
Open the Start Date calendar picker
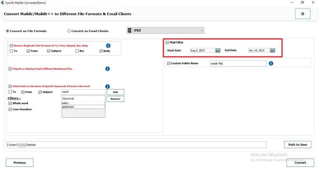218,50
